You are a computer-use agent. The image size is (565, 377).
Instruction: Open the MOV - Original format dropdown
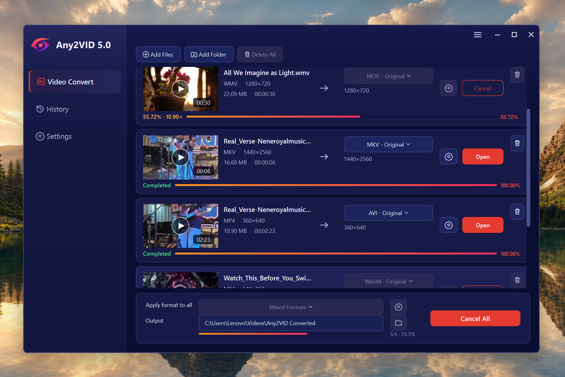point(388,76)
